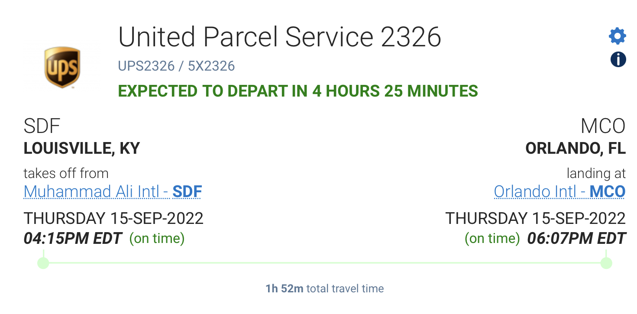637x314 pixels.
Task: Select the departure dot on the flight timeline
Action: (43, 262)
